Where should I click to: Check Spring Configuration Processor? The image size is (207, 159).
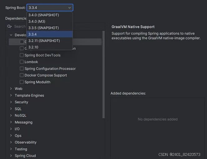(22, 69)
